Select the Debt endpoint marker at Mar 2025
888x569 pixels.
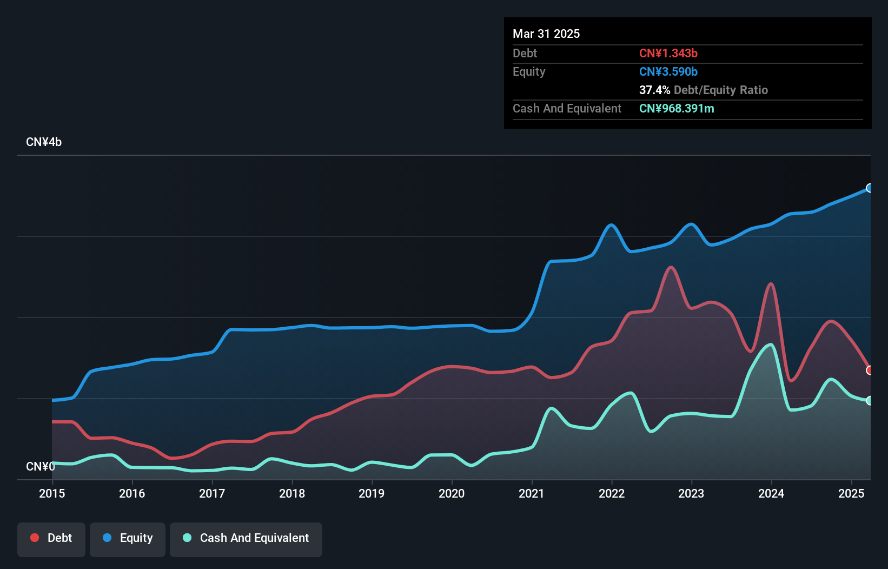pyautogui.click(x=870, y=370)
